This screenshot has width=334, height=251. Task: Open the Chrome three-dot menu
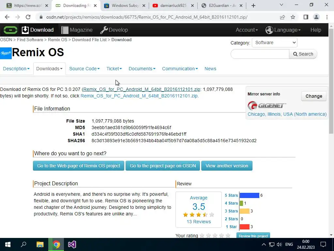point(327,17)
